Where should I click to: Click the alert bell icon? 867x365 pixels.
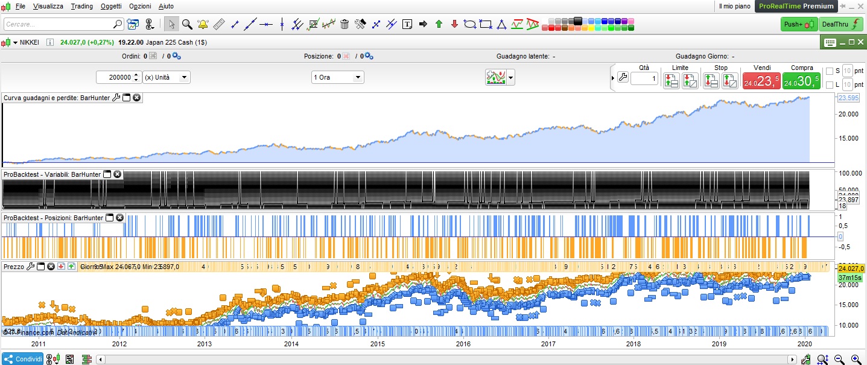pos(203,24)
